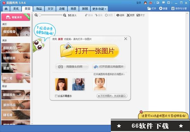The height and width of the screenshot is (132, 190).
Task: Click the 新建 plus button
Action: (163, 9)
